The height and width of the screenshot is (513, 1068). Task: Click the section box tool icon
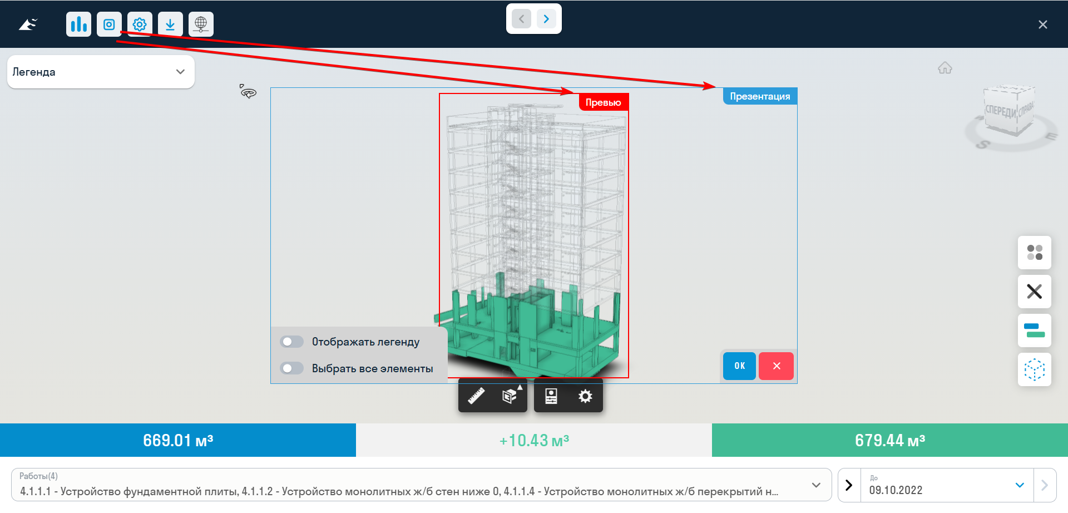510,396
